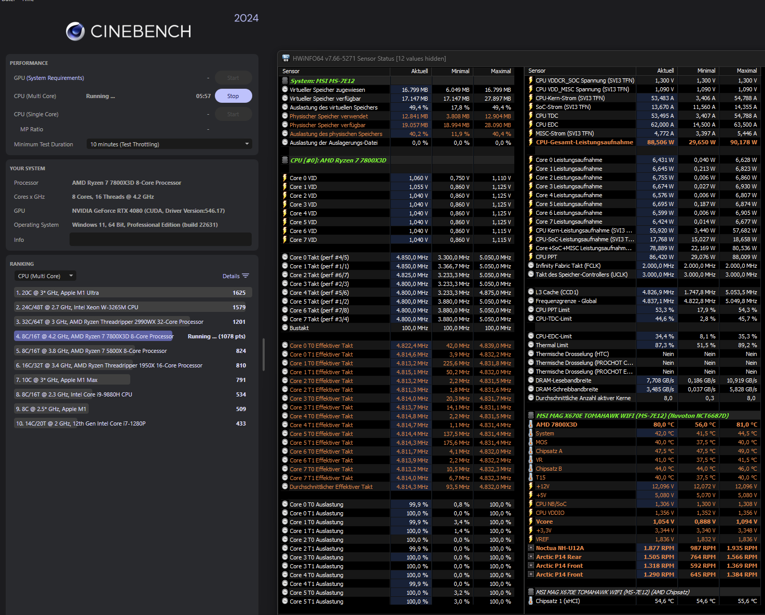Click the icon of Virtueller Speicher zugewiesen

tap(285, 90)
